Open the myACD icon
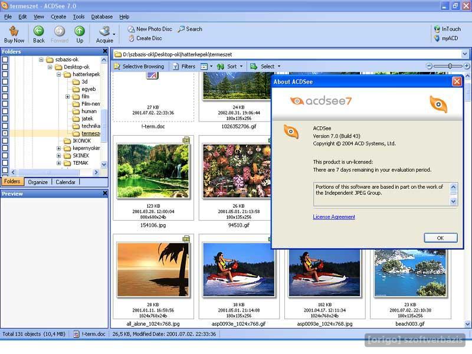This screenshot has height=354, width=472. click(437, 38)
